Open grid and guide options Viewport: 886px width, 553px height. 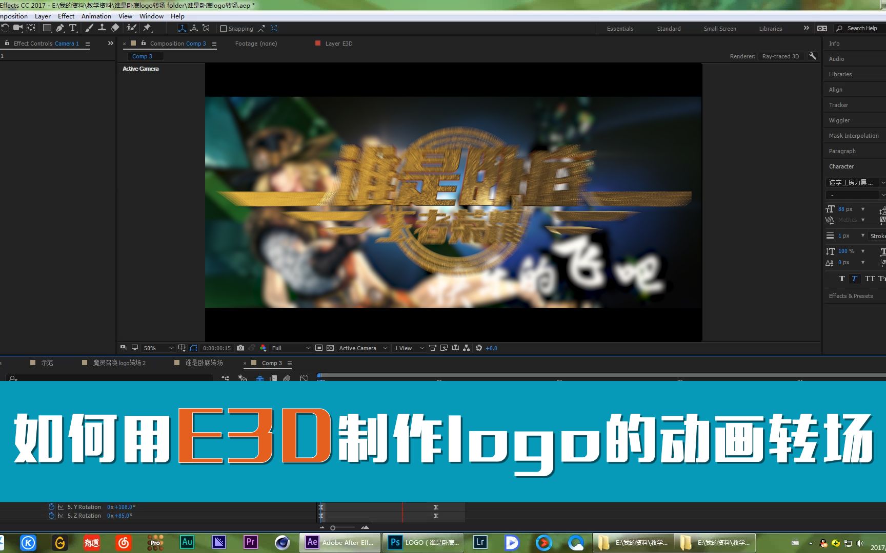[x=182, y=348]
